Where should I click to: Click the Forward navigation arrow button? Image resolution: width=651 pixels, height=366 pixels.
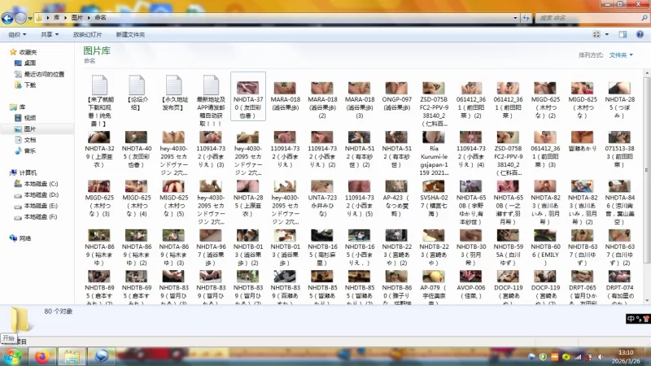pos(21,16)
